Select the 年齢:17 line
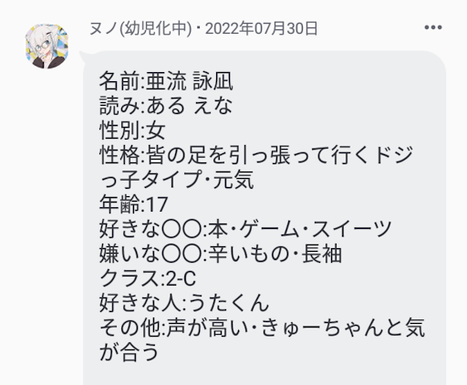Image resolution: width=467 pixels, height=385 pixels. coord(133,204)
